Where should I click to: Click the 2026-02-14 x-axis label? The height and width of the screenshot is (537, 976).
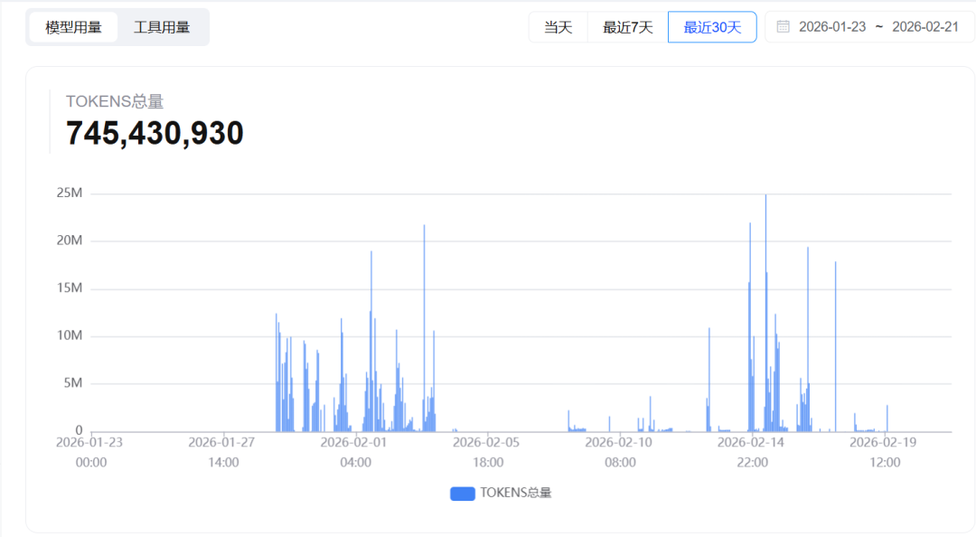(x=751, y=442)
